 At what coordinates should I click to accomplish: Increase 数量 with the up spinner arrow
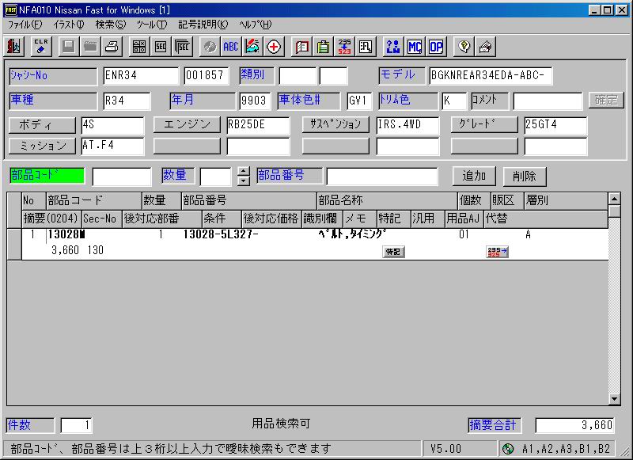(243, 171)
